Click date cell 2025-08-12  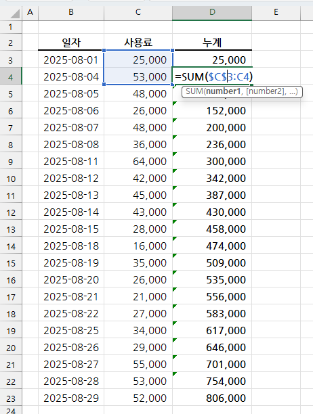click(71, 178)
